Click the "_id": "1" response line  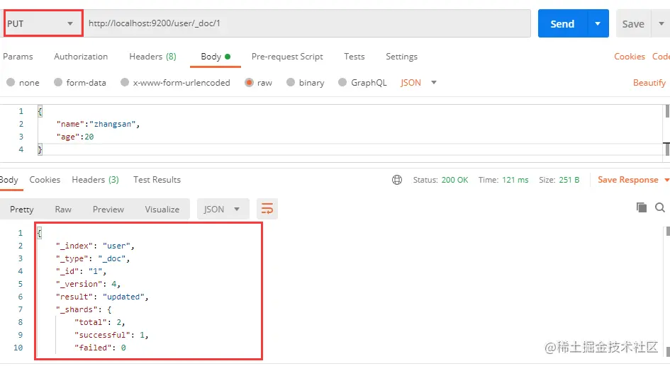81,271
